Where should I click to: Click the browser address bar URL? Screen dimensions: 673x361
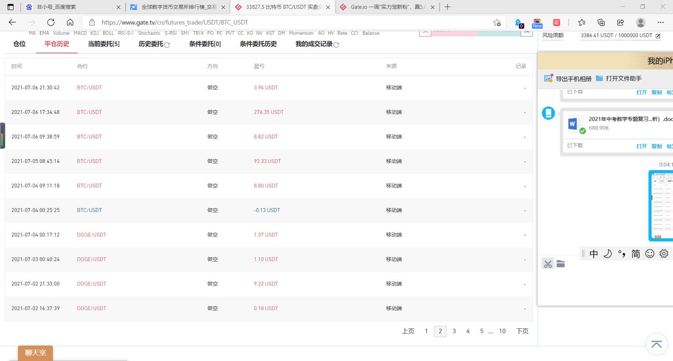coord(175,22)
